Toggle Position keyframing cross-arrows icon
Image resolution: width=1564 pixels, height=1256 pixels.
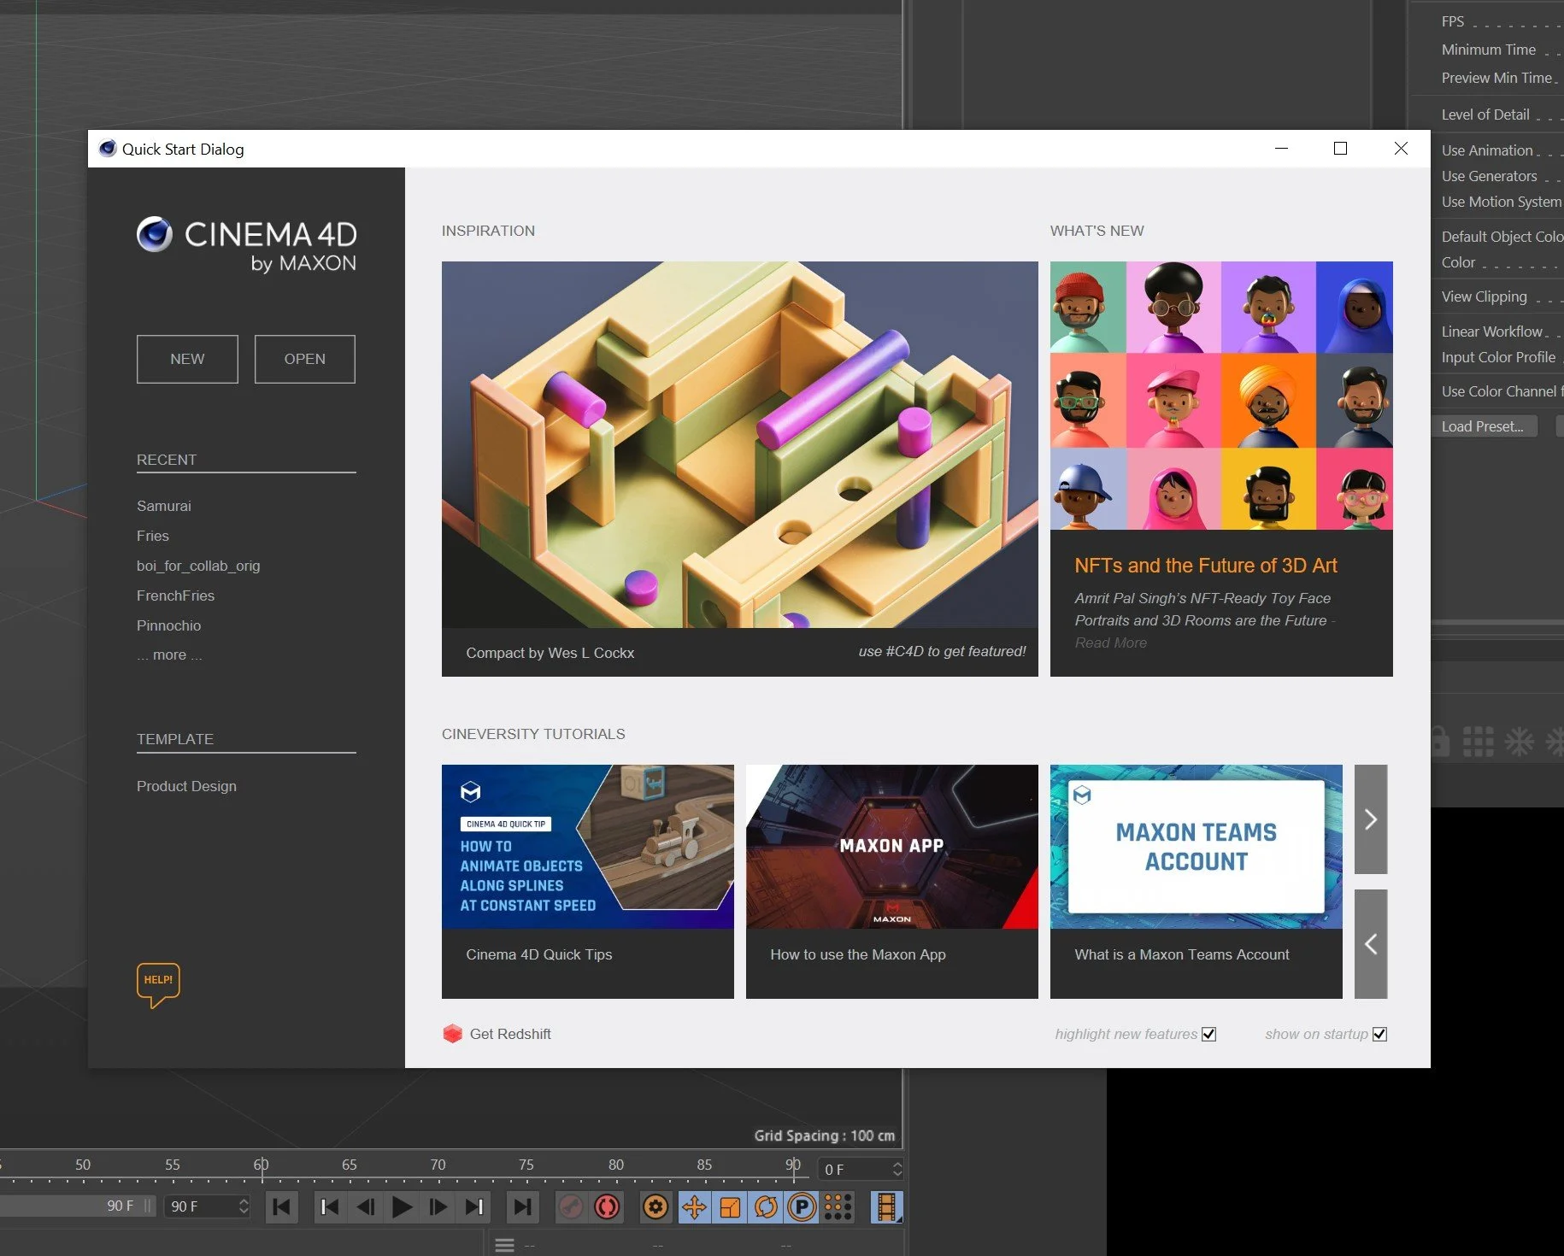pyautogui.click(x=695, y=1206)
